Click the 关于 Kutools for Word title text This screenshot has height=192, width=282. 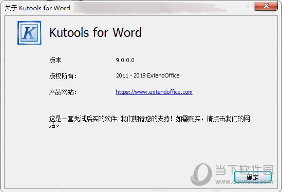tap(37, 8)
